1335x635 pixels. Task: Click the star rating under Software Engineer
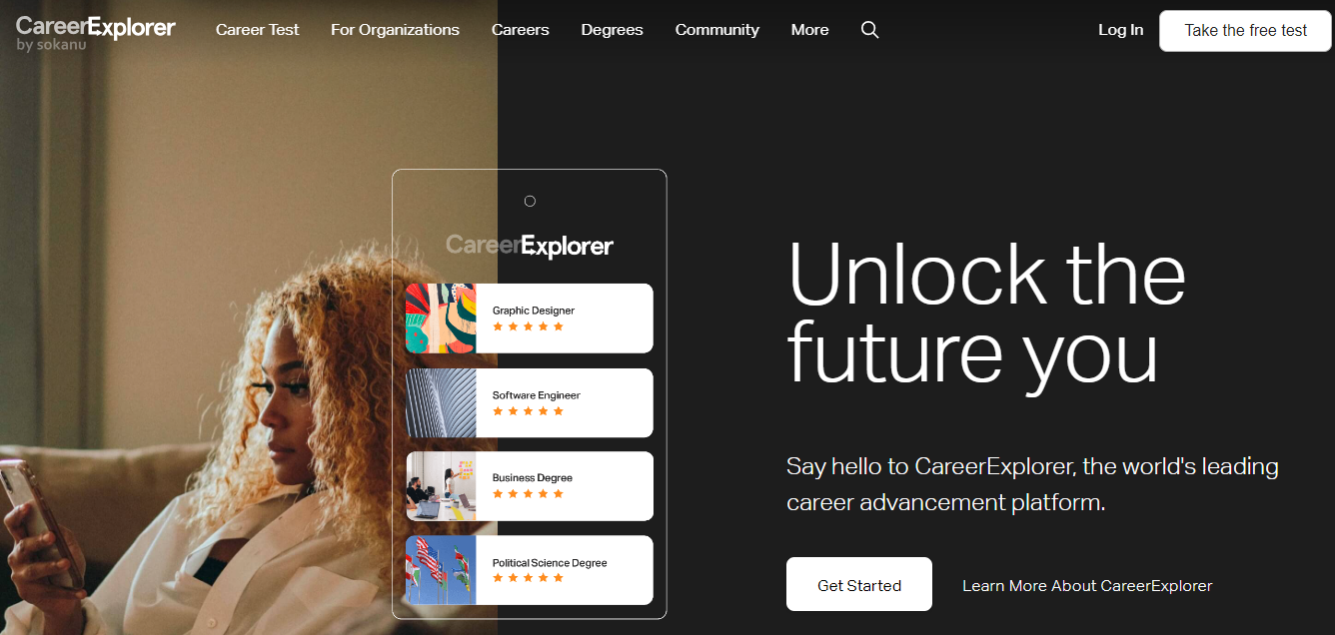pos(528,411)
